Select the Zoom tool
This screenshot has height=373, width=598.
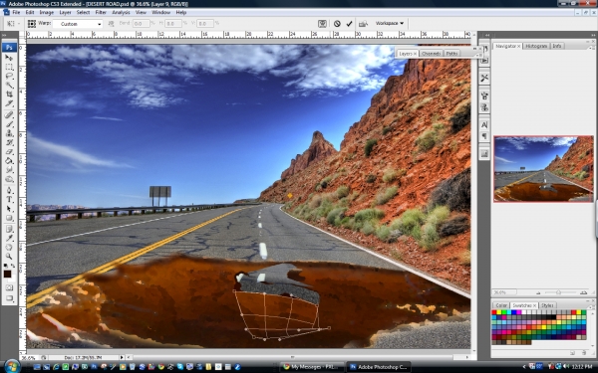pos(9,257)
